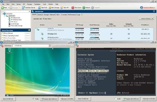
Task: Click the icon above the host console
Action: [77, 46]
